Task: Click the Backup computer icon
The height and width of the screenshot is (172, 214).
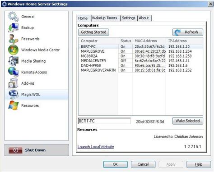Action: pos(14,27)
